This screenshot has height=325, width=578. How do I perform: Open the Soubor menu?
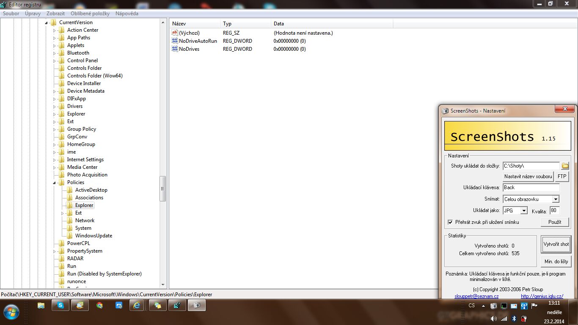pyautogui.click(x=11, y=14)
